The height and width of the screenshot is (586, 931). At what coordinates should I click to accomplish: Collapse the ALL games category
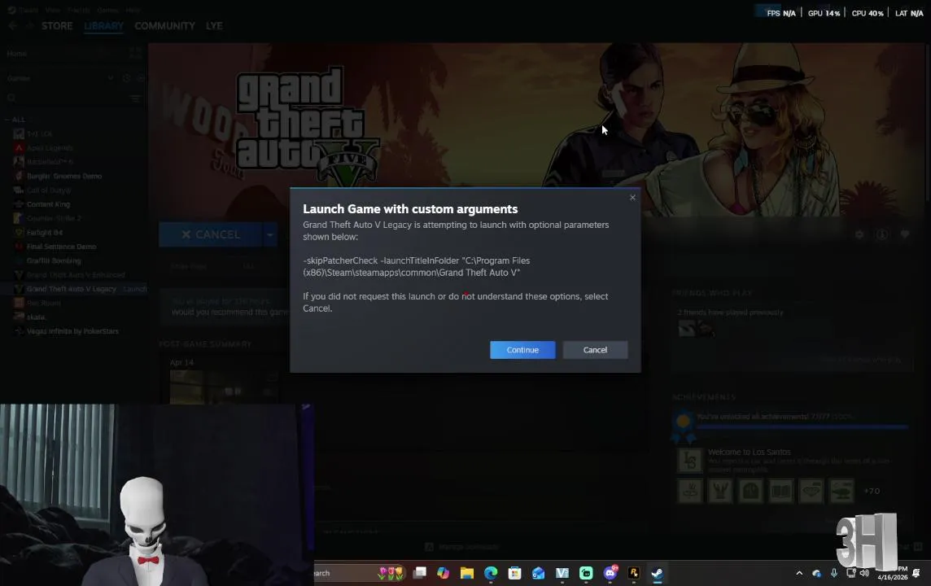tap(15, 120)
